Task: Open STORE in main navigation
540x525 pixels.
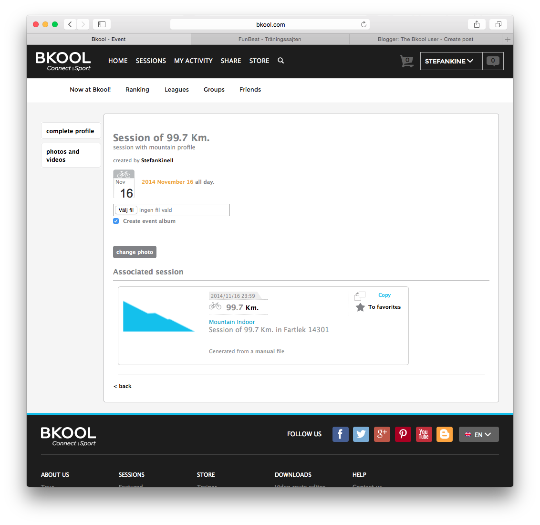Action: (260, 61)
